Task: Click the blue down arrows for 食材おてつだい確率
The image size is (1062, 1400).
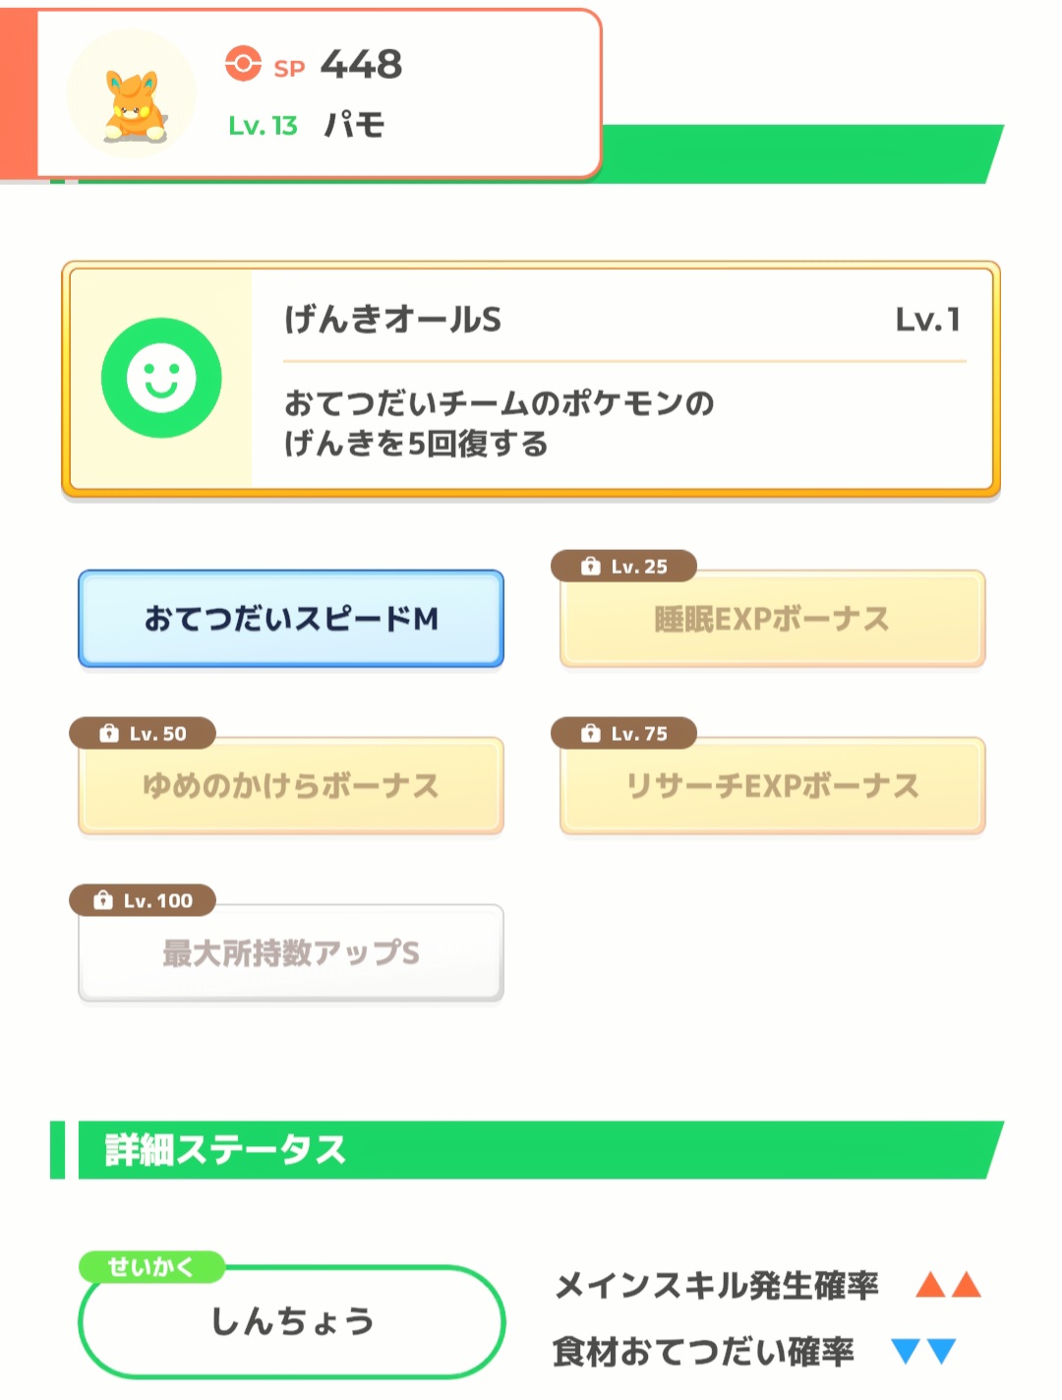Action: click(924, 1351)
